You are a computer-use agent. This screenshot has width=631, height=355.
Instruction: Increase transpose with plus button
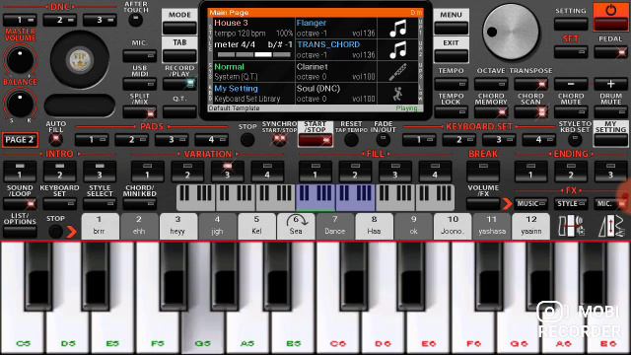pos(610,84)
